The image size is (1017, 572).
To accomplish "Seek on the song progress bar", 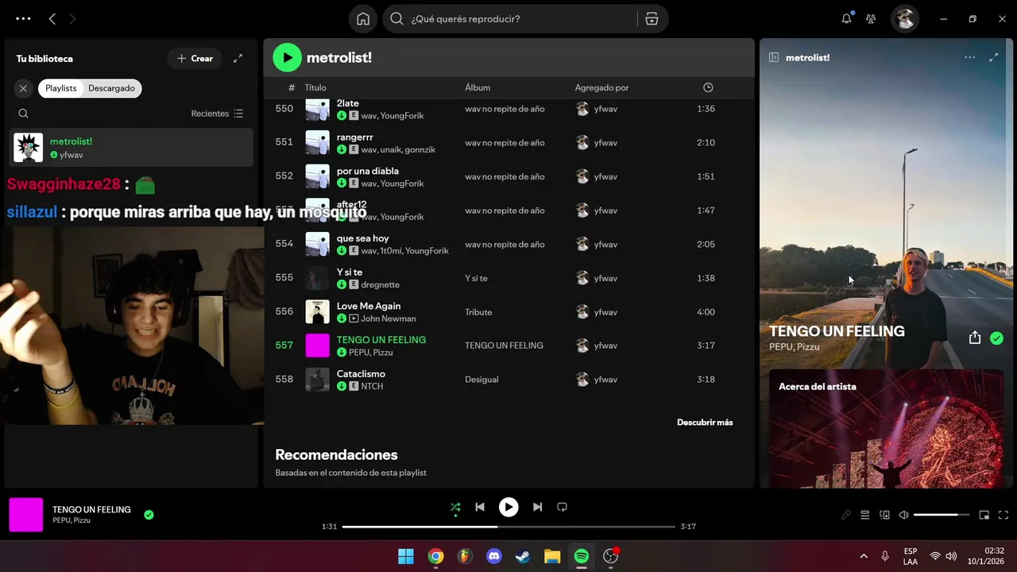I will pyautogui.click(x=508, y=527).
